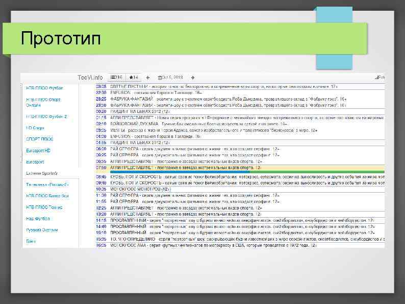This screenshot has height=304, width=405.
Task: Click the 06:00 РАЙ СЕРФЕРА program row
Action: point(240,149)
